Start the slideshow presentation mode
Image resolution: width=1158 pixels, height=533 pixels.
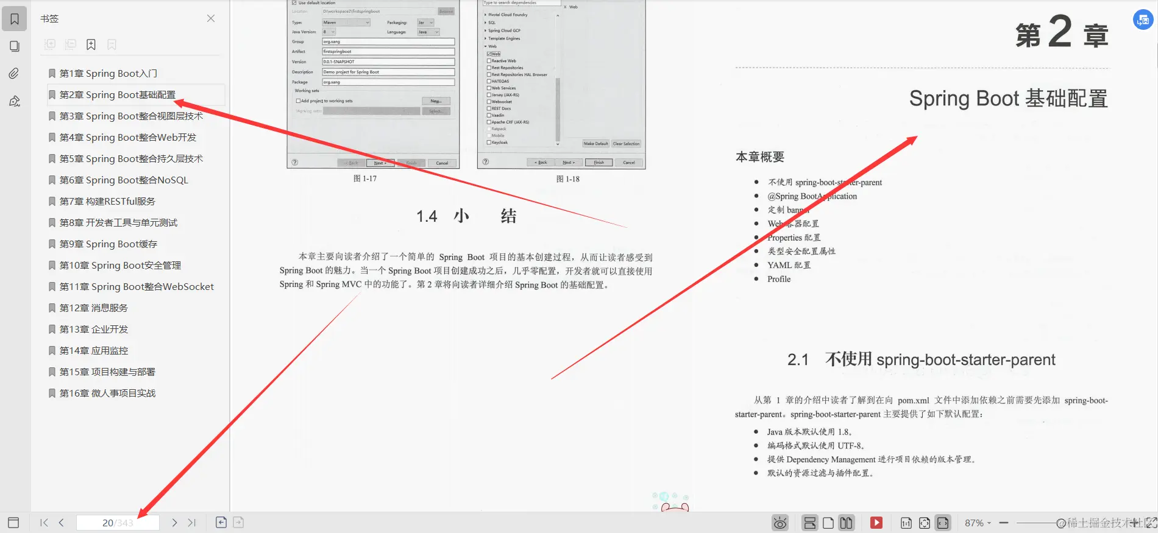876,523
